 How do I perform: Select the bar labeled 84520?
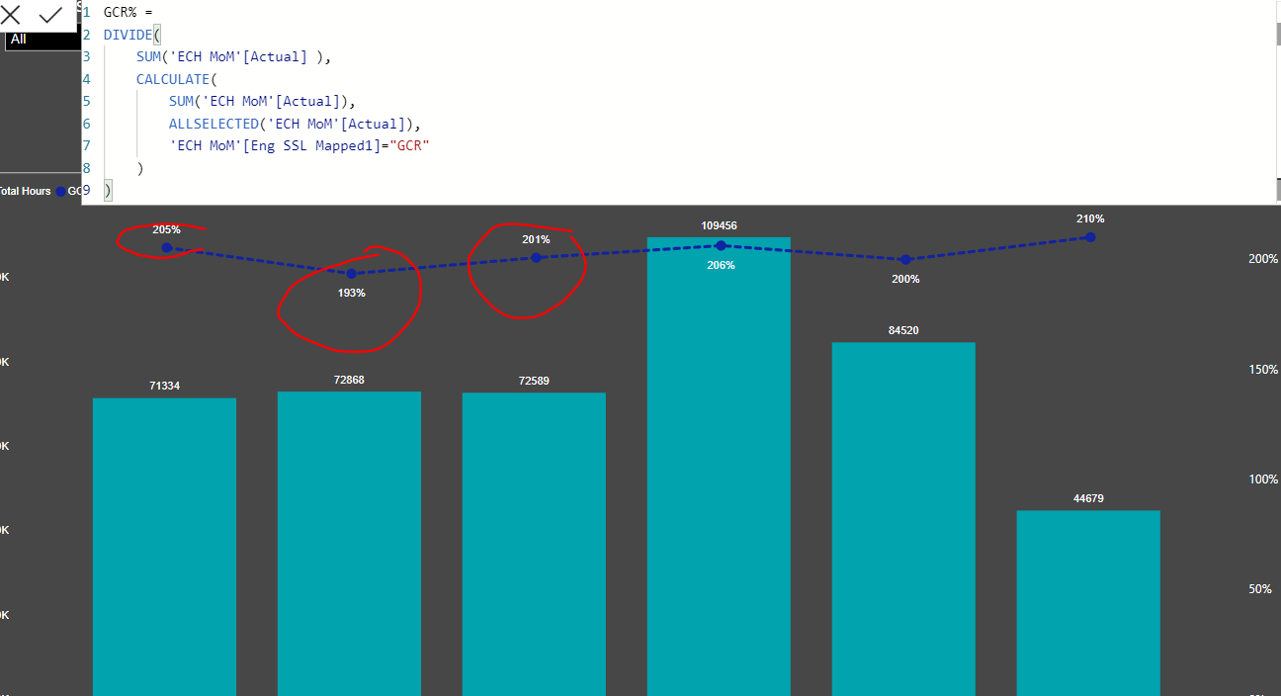click(903, 519)
